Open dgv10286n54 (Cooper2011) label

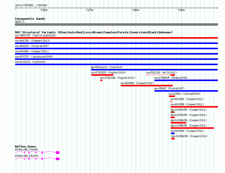click(x=189, y=136)
